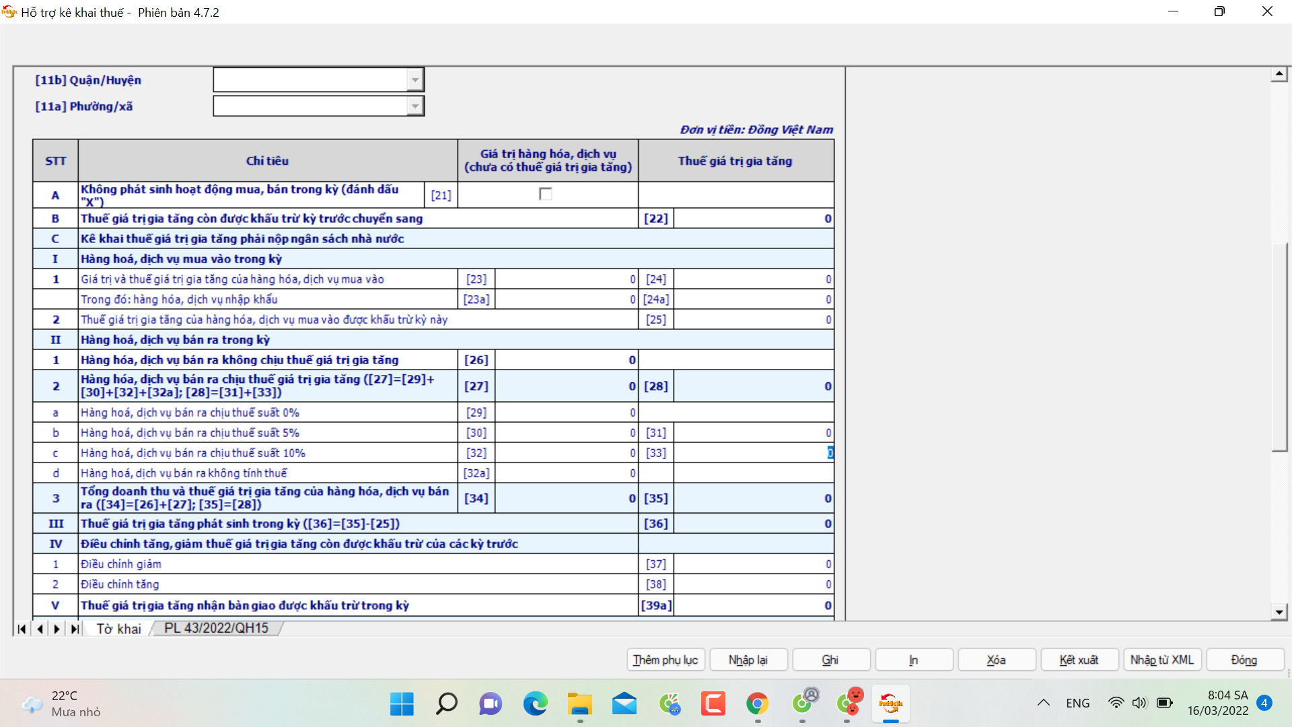The width and height of the screenshot is (1292, 727).
Task: Go to first sheet tab arrow
Action: click(22, 629)
